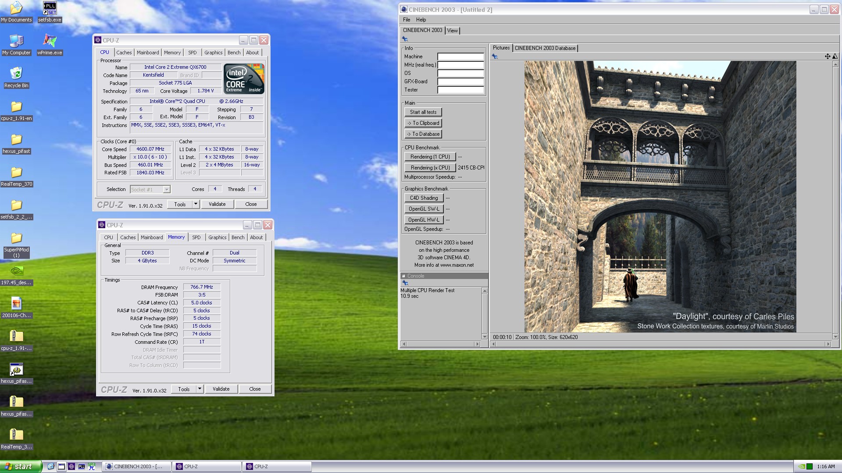Viewport: 842px width, 473px height.
Task: Launch wPrime.exe from desktop
Action: (50, 44)
